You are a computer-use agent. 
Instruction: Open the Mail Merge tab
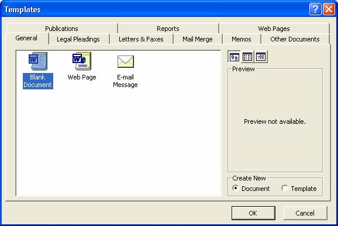198,39
